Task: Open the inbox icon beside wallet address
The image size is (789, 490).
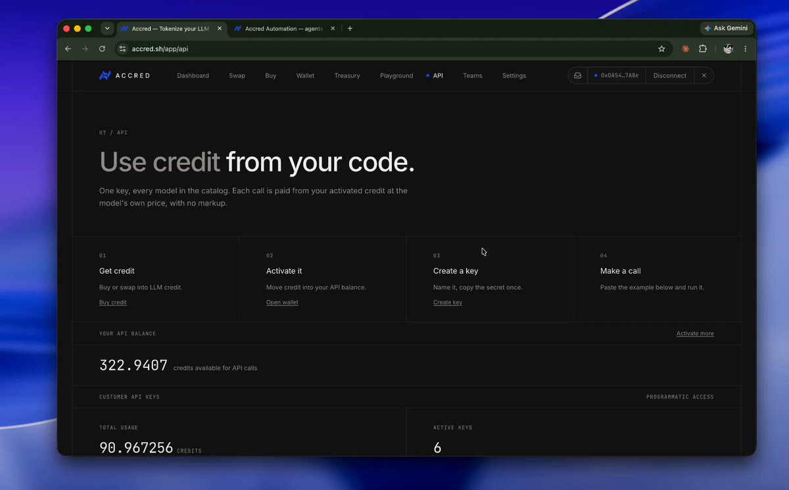Action: (x=578, y=76)
